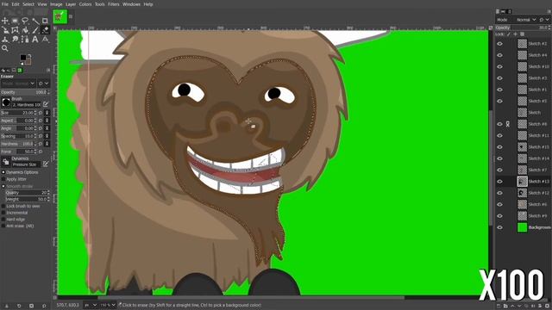Hide the Background layer
Screen dimensions: 552x310
pos(499,227)
